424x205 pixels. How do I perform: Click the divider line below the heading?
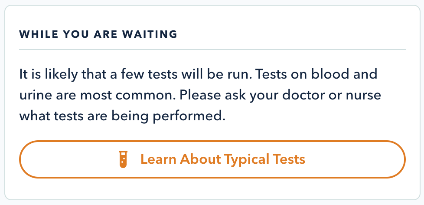(212, 50)
